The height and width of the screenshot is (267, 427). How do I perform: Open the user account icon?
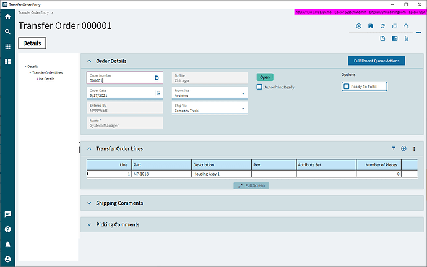click(x=7, y=259)
